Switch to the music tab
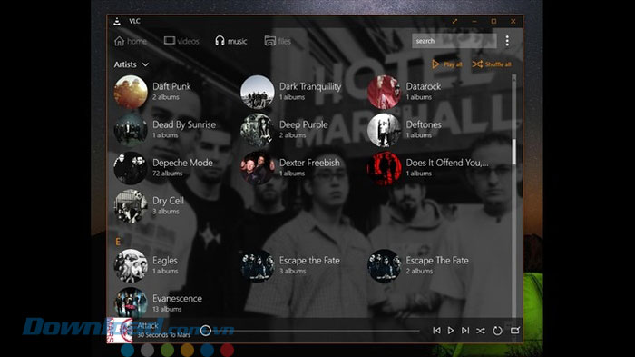 click(230, 41)
